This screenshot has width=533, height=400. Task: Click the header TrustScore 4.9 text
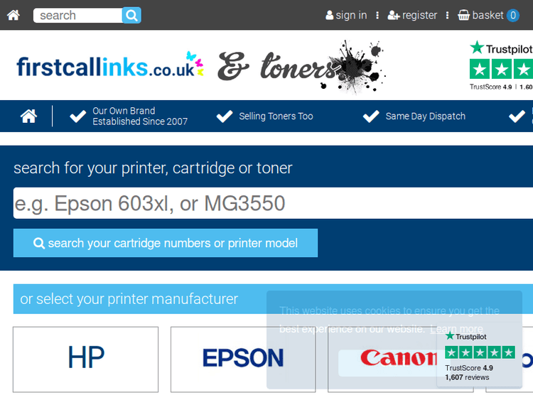click(490, 87)
